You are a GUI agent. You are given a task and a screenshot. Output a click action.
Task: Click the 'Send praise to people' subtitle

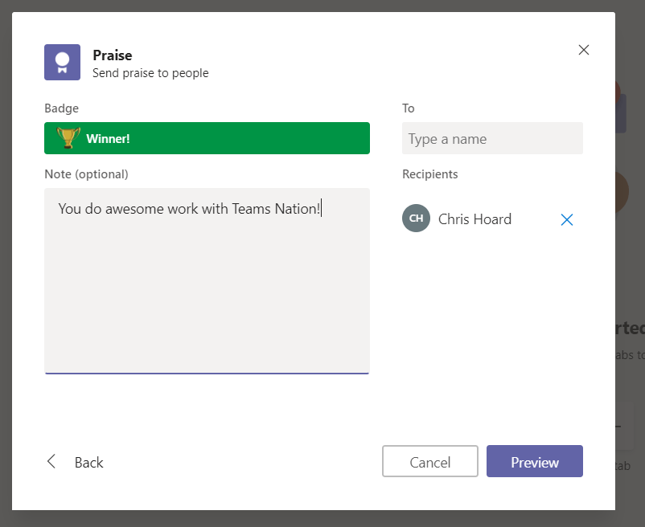pos(150,73)
